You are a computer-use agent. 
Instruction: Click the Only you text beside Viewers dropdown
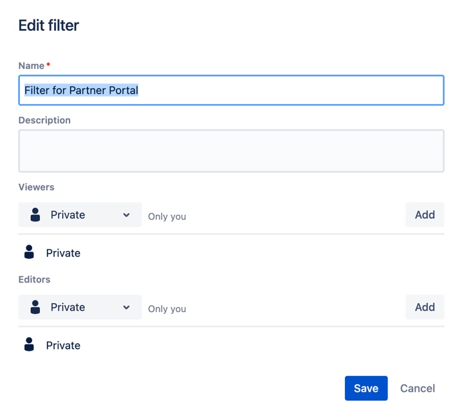coord(167,216)
